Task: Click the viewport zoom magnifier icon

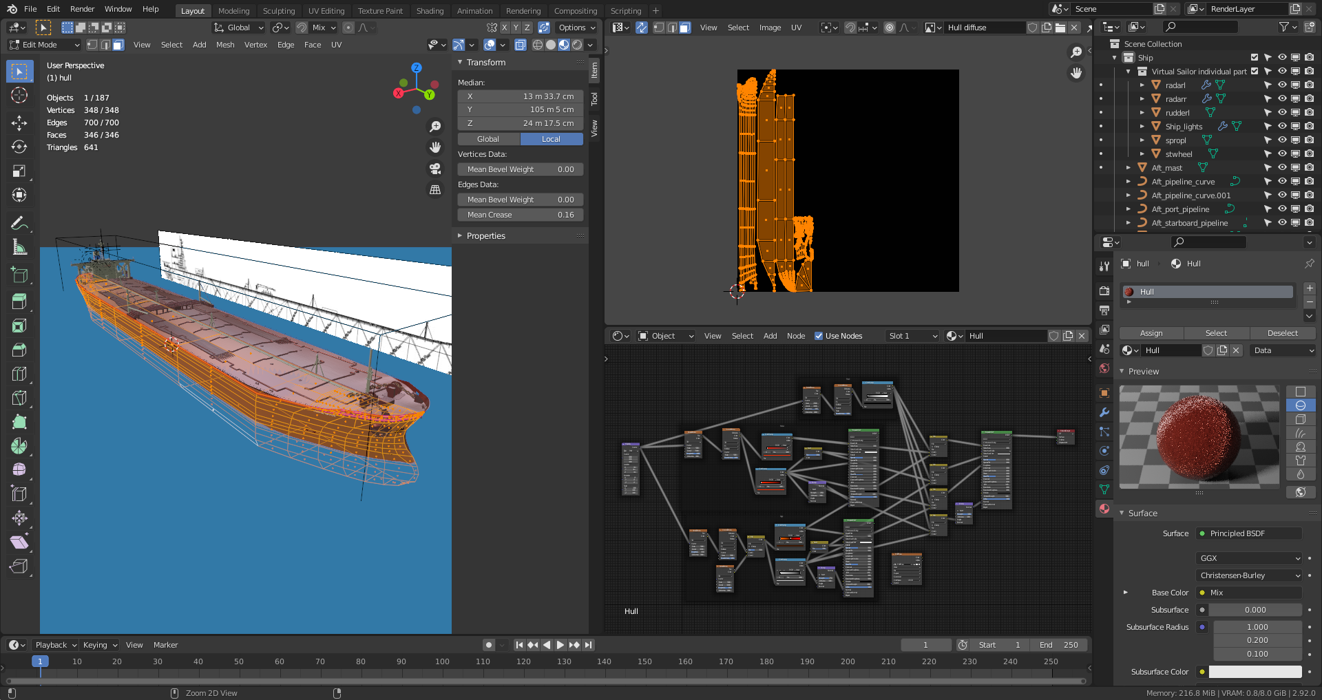Action: pyautogui.click(x=435, y=127)
